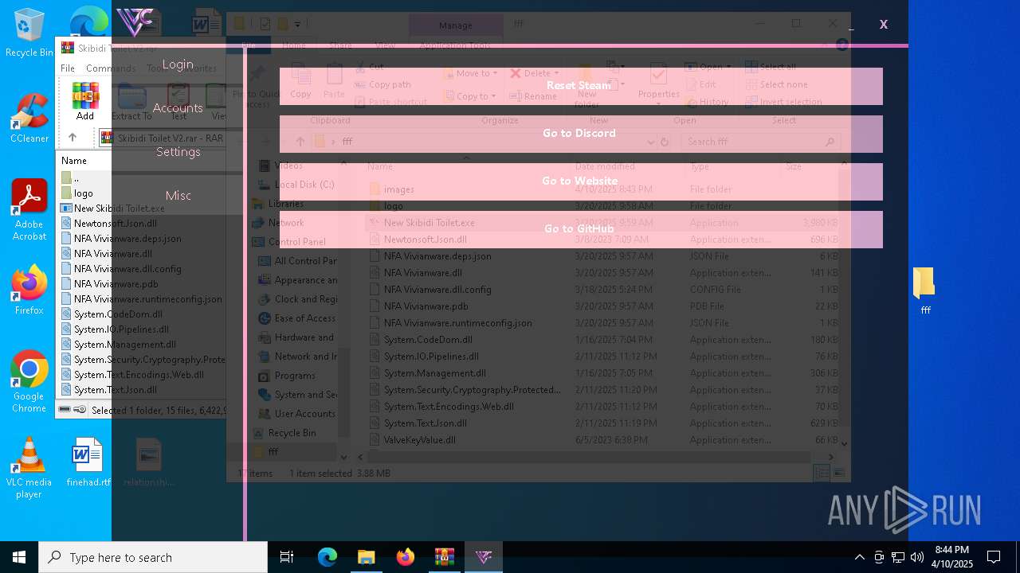Screen dimensions: 1020x573
Task: Click the Go to Discord button
Action: coord(581,134)
